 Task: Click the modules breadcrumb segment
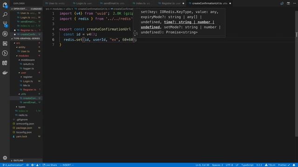[57, 9]
